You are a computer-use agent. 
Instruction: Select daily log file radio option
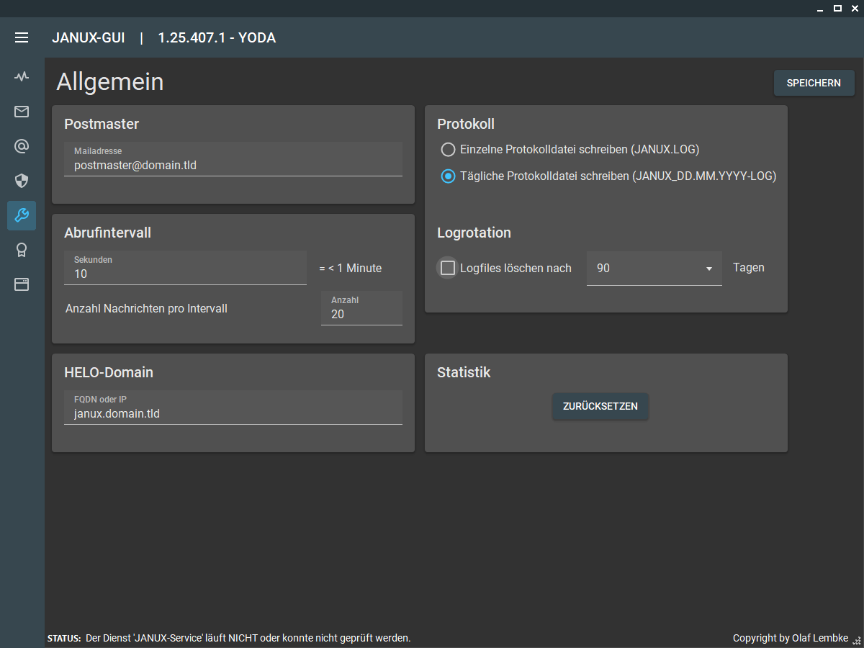448,176
